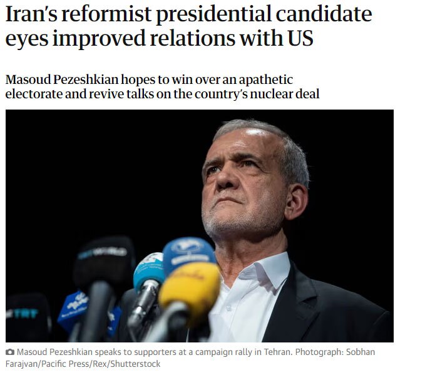440x375 pixels.
Task: Click the headline's first line about Iran's reformist candidate
Action: [x=188, y=14]
